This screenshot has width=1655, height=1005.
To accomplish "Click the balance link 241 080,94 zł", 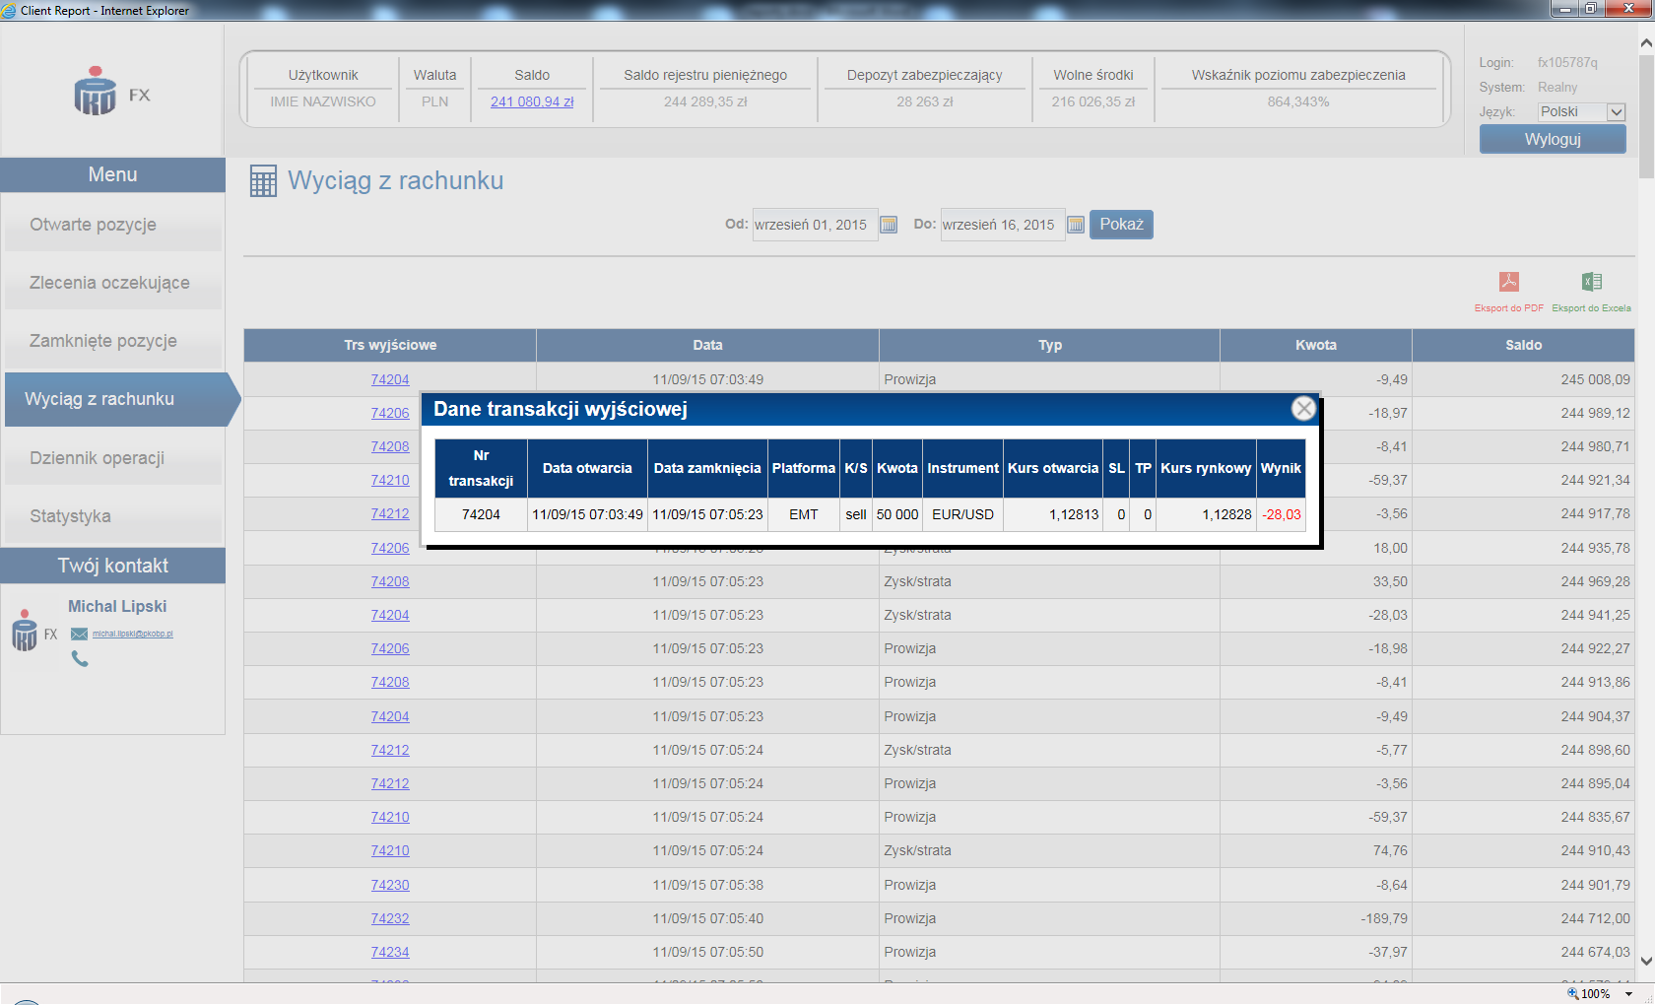I will (532, 101).
